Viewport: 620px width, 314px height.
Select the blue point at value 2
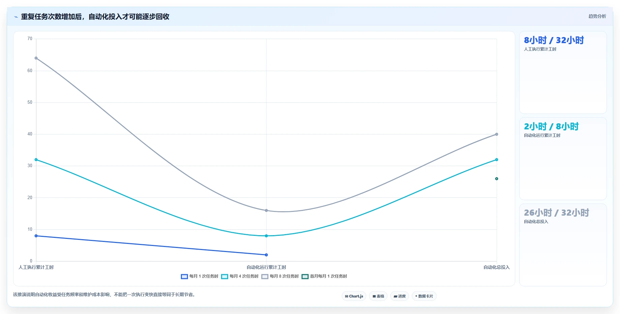click(x=266, y=255)
